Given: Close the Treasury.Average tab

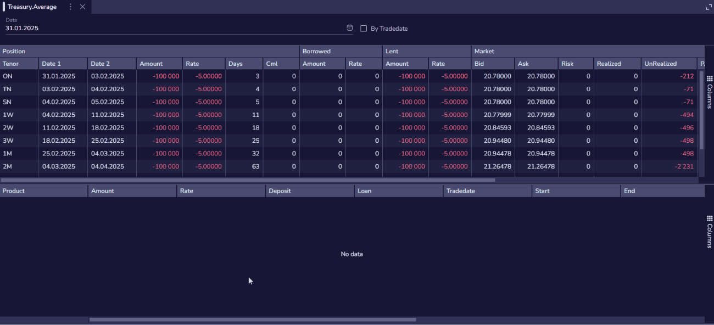Looking at the screenshot, I should coord(82,7).
